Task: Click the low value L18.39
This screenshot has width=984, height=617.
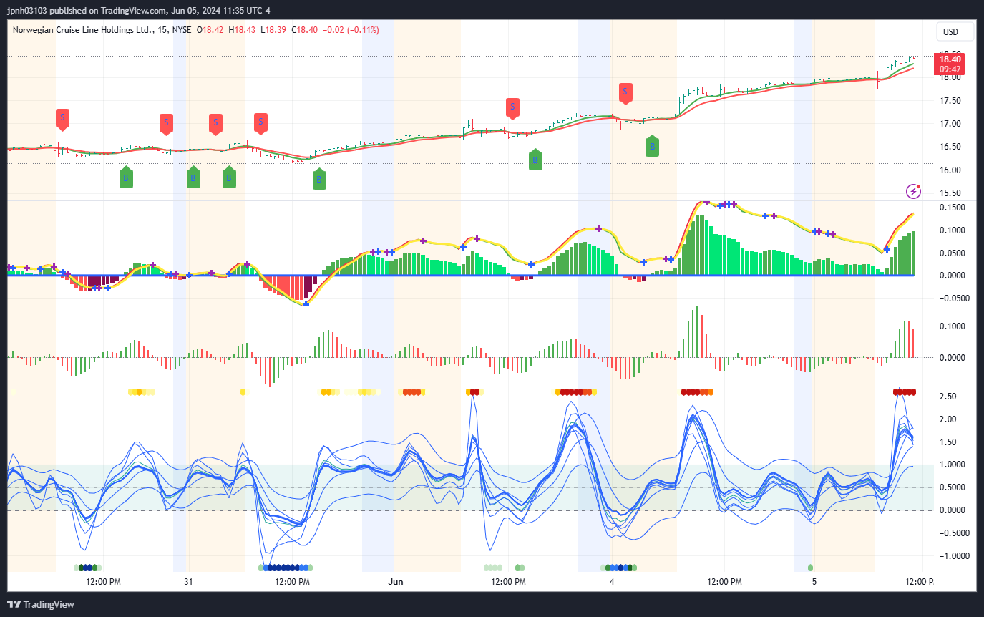Action: 273,30
